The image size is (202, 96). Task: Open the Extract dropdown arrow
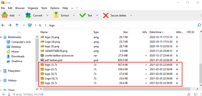[x=74, y=15]
